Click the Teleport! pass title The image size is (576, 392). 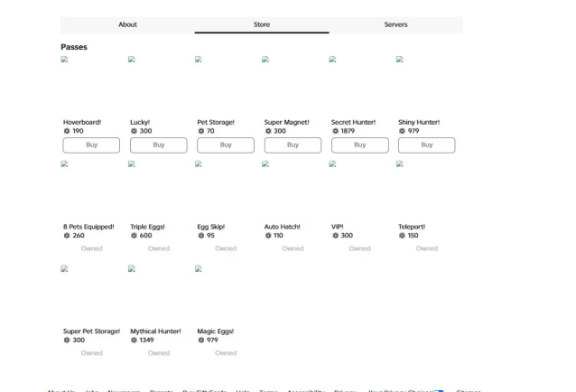412,227
